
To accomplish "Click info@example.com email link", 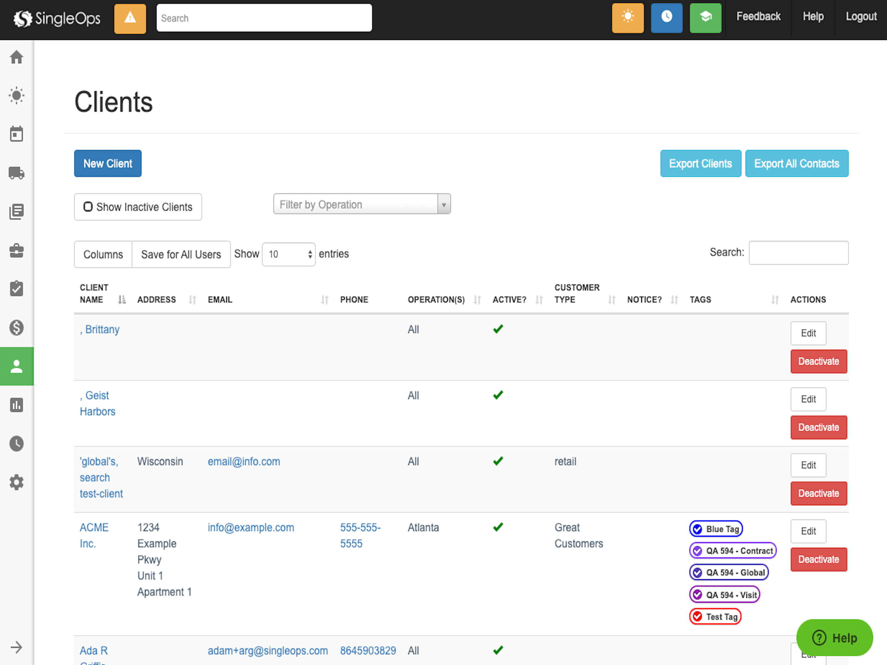I will coord(251,527).
